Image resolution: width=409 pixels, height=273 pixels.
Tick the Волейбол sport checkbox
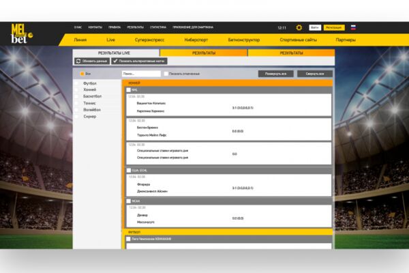(76, 110)
